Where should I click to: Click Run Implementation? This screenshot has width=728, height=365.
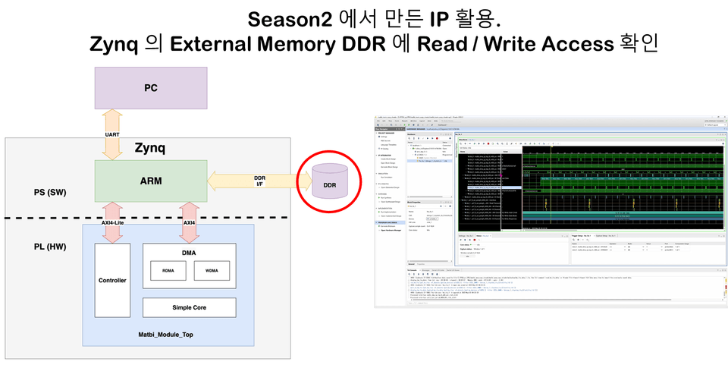388,212
